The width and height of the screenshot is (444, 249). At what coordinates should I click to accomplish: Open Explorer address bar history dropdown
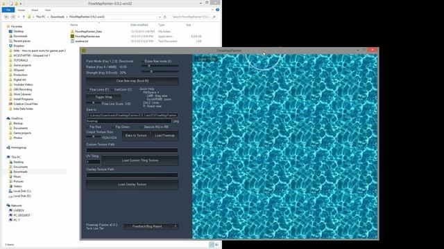pos(160,17)
